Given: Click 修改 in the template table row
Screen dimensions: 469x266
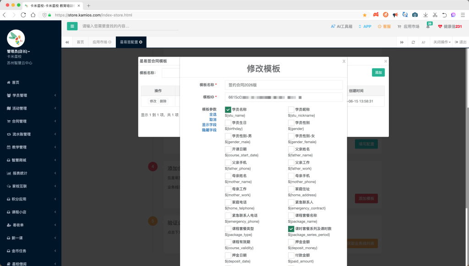Looking at the screenshot, I should (153, 101).
